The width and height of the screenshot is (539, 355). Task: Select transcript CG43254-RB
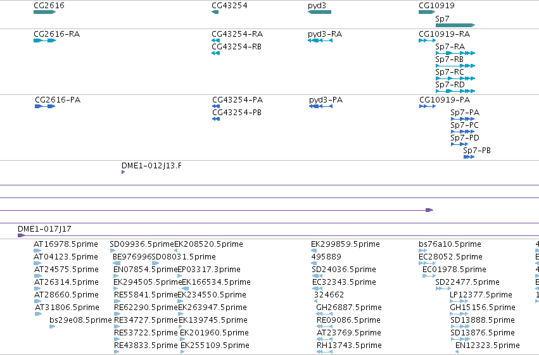pyautogui.click(x=215, y=53)
